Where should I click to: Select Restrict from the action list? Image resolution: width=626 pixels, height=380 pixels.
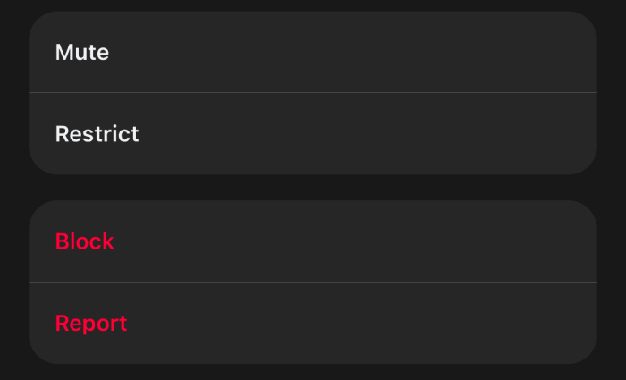click(97, 134)
